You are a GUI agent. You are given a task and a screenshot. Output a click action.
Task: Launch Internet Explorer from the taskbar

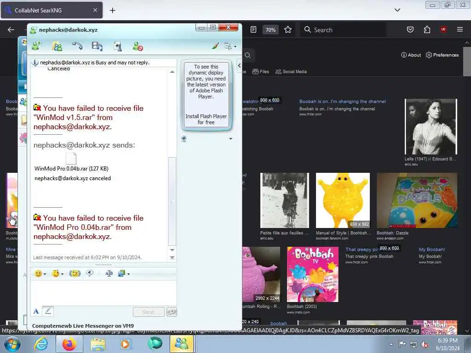[x=41, y=344]
